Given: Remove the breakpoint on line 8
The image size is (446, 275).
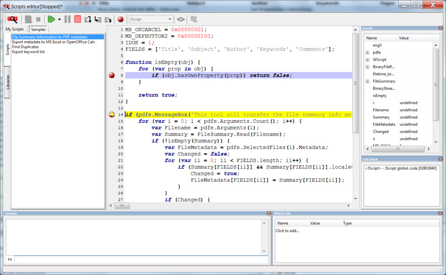Looking at the screenshot, I should (x=111, y=75).
